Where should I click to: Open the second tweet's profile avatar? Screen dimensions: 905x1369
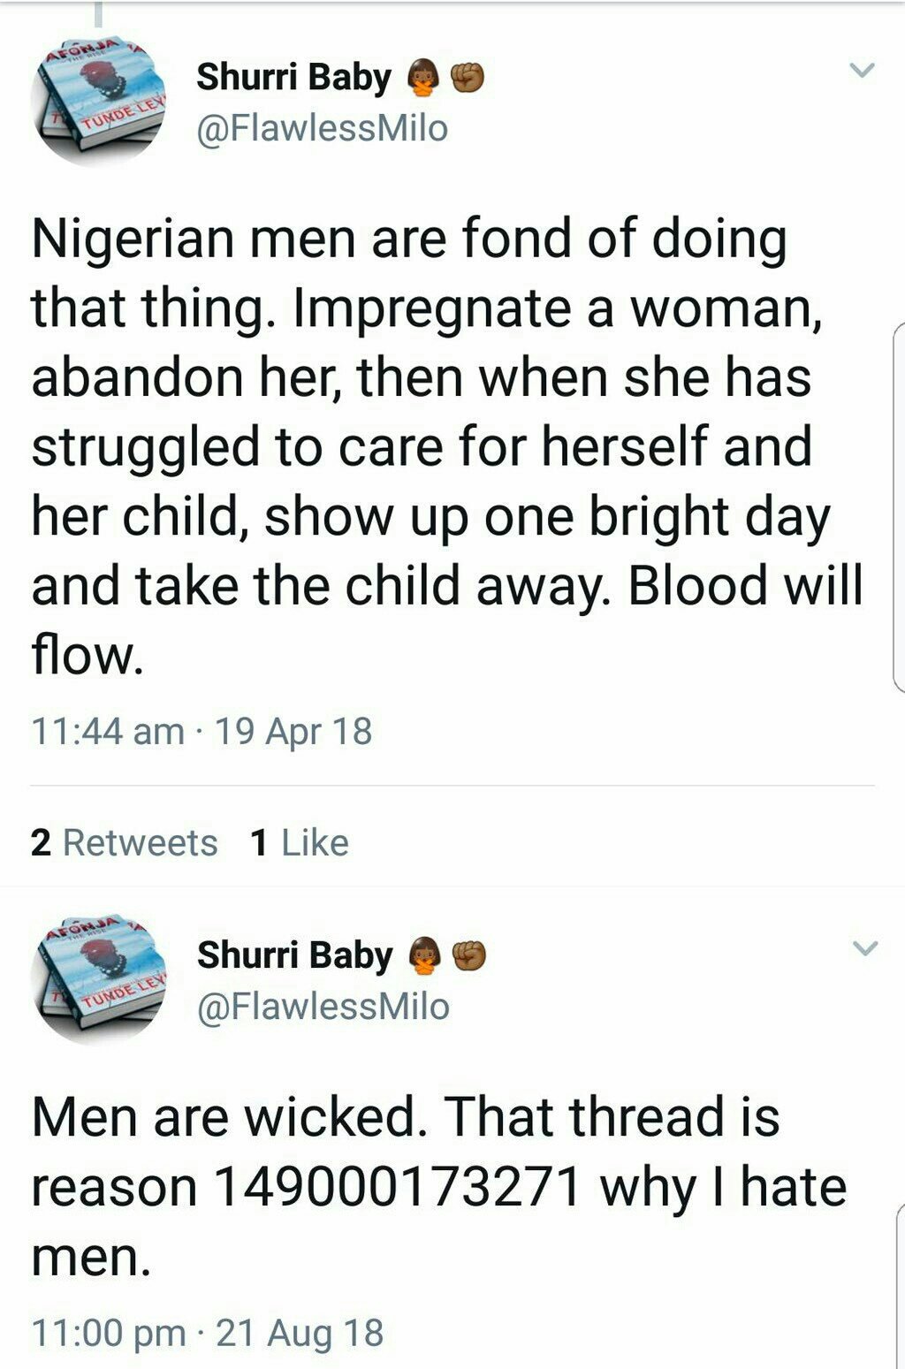point(97,978)
